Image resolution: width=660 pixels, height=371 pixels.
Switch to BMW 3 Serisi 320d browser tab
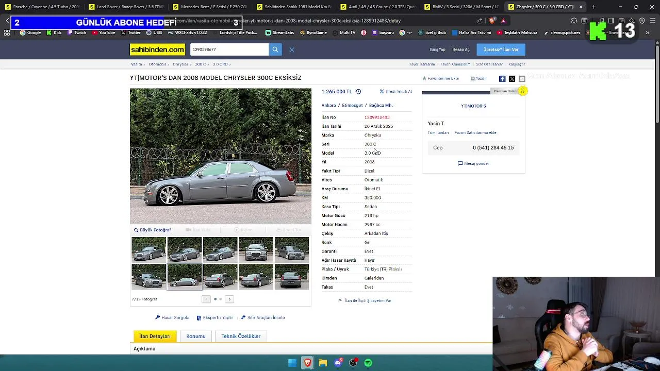(x=461, y=7)
